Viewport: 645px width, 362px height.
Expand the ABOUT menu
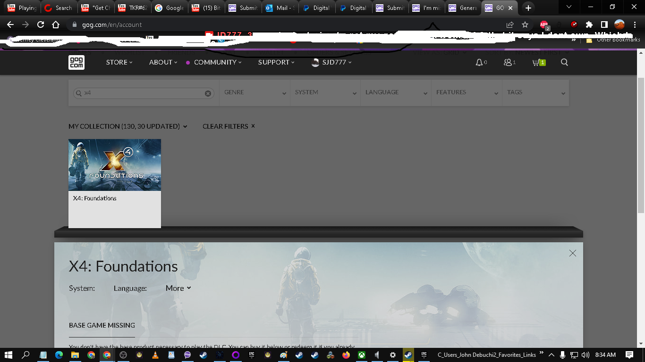point(163,62)
